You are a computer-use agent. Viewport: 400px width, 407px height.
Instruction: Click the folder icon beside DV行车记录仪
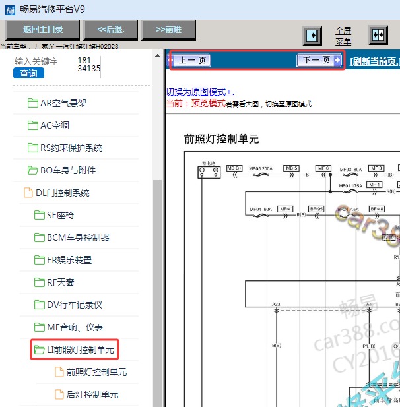coord(40,305)
